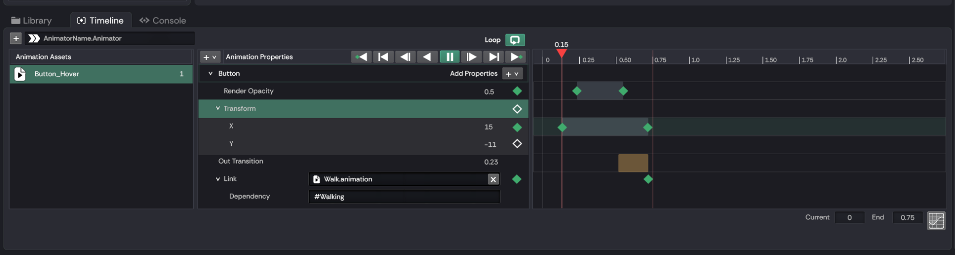Viewport: 955px width, 255px height.
Task: Collapse the Transform group
Action: (217, 108)
